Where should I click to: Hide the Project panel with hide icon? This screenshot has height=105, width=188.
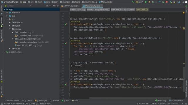[x=58, y=6]
